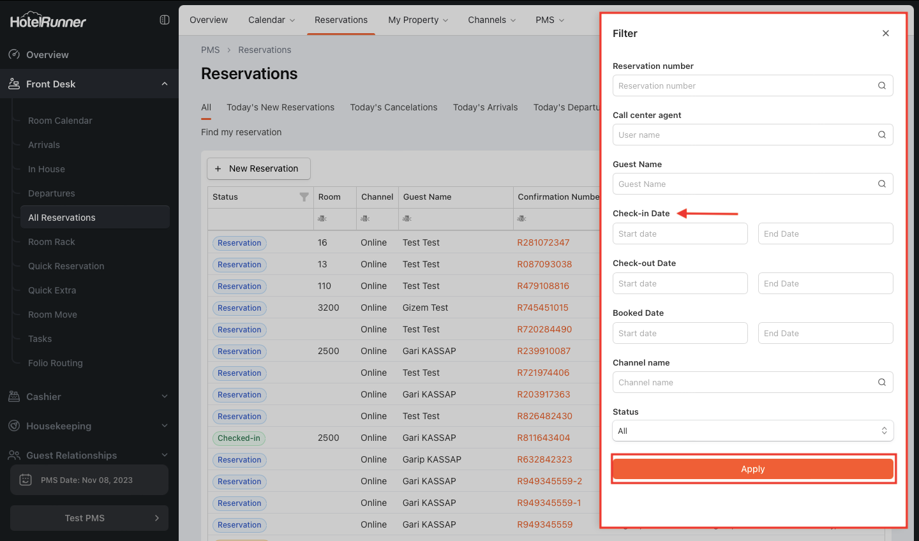Click the search icon in Reservation number field
The width and height of the screenshot is (919, 541).
pyautogui.click(x=881, y=85)
